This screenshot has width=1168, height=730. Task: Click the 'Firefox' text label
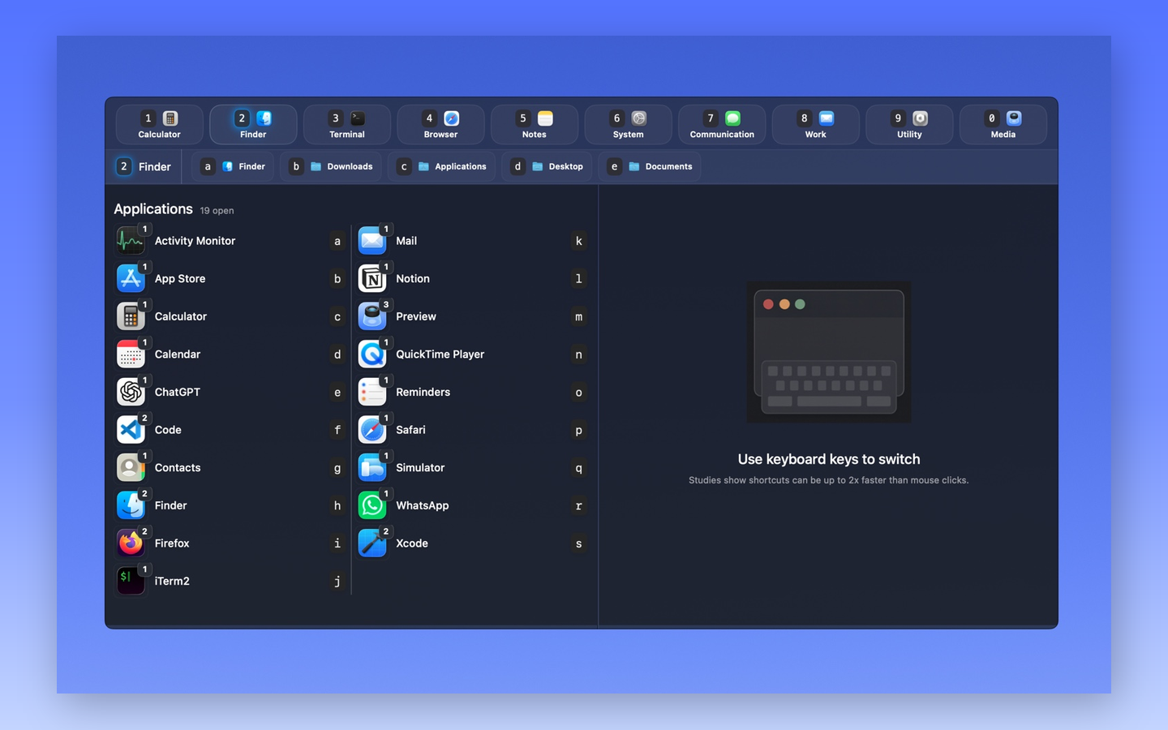172,543
